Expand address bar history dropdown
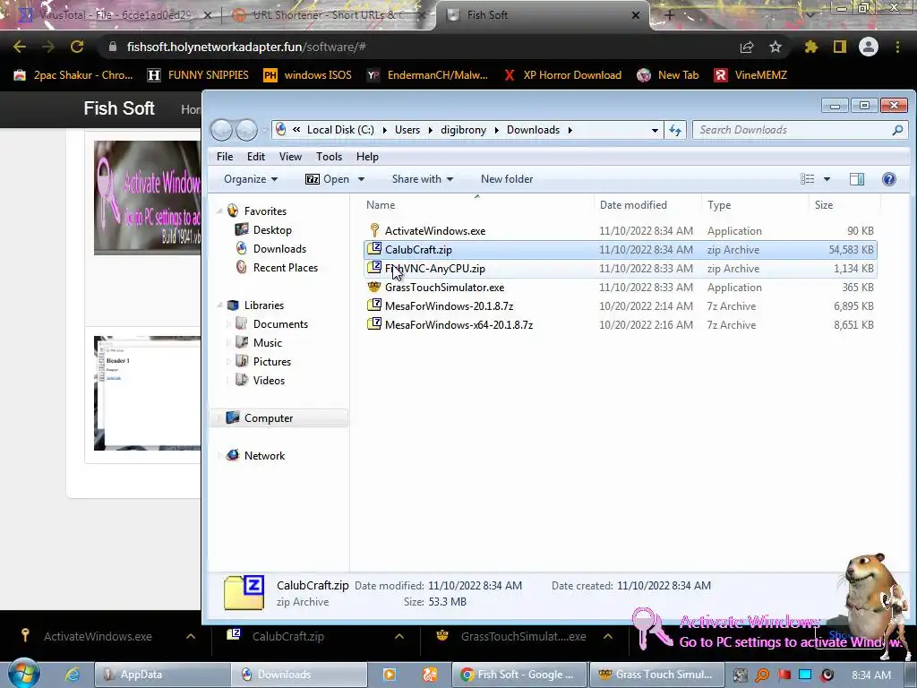Viewport: 917px width, 688px height. [655, 130]
